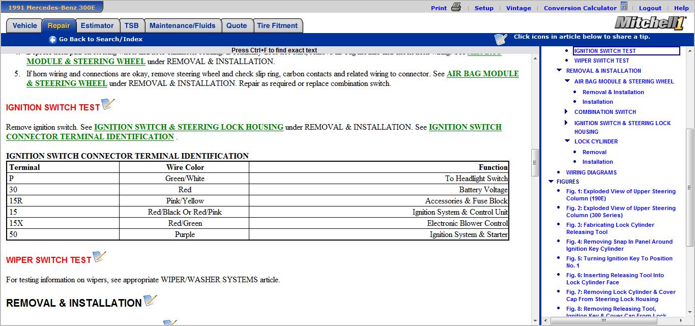Click the Go Back arrow icon
The image size is (695, 326).
pyautogui.click(x=52, y=40)
